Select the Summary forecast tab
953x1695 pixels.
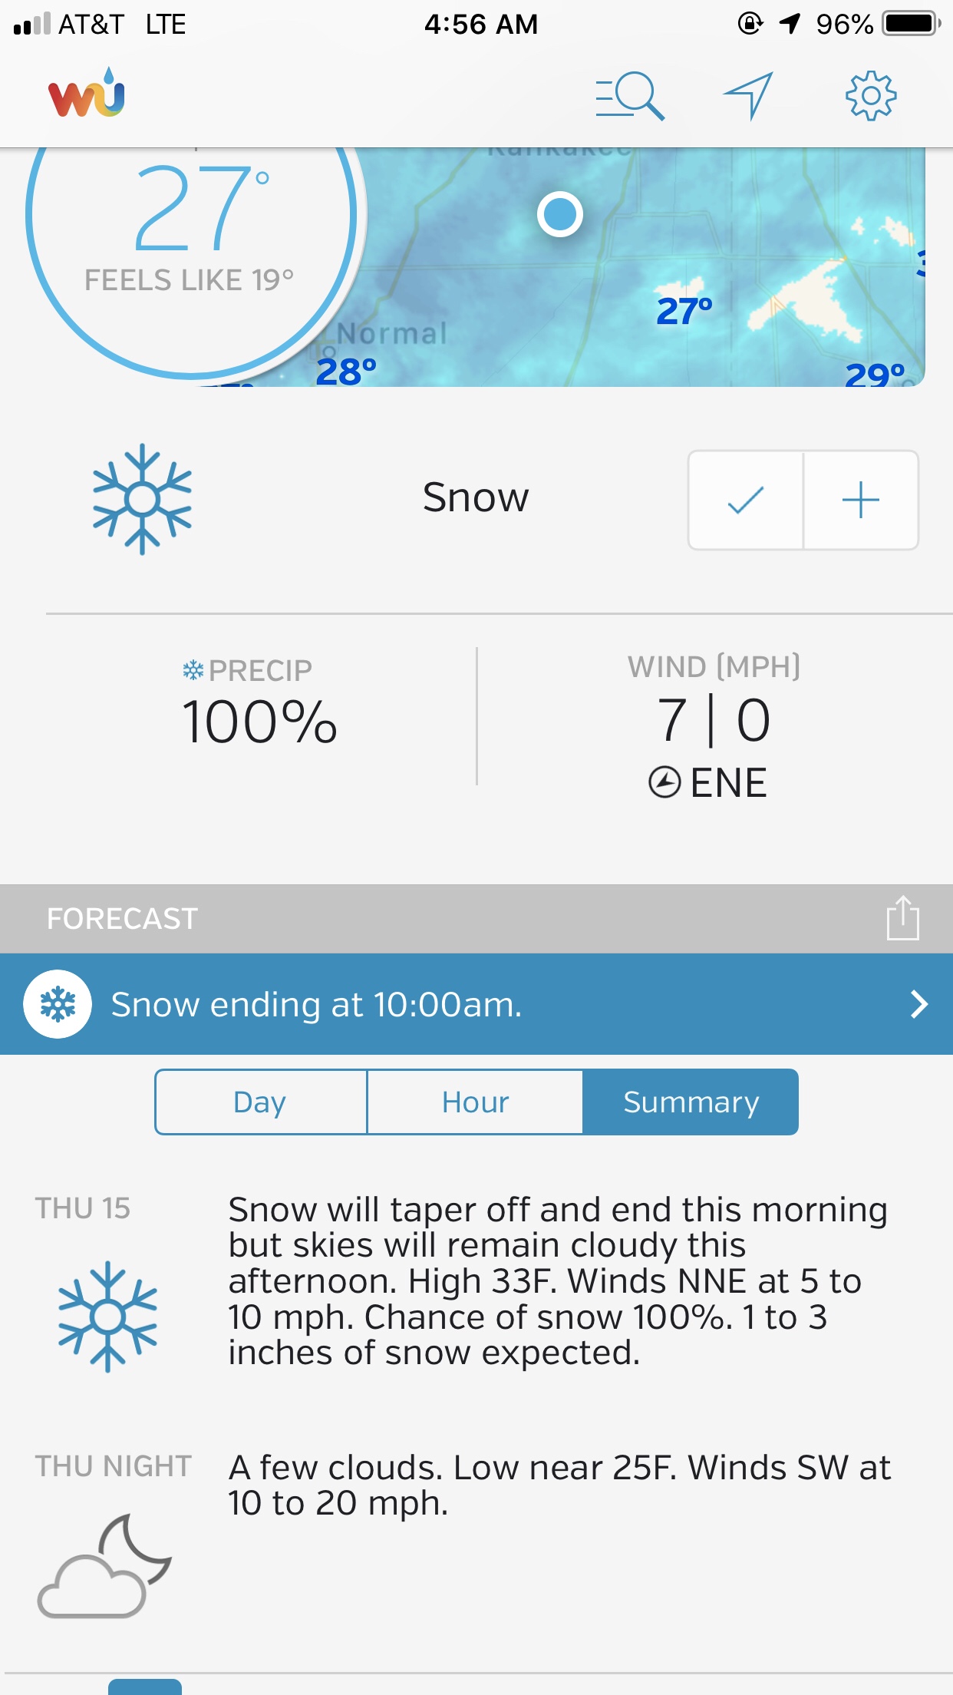click(x=691, y=1102)
